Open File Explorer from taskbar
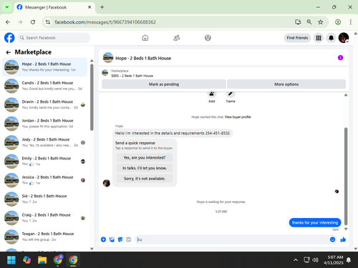 pyautogui.click(x=42, y=260)
